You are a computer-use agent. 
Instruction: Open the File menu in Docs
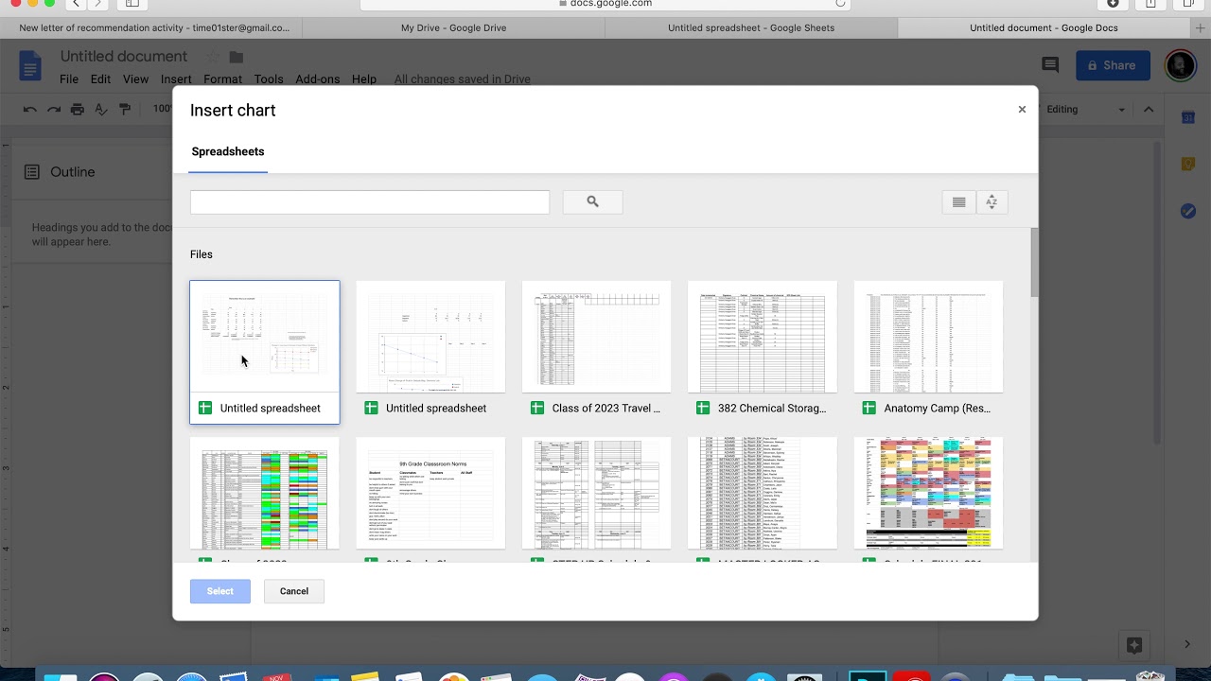pyautogui.click(x=69, y=79)
